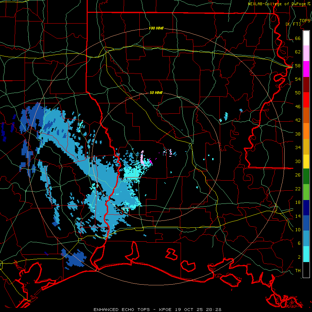Click the black TH swatch of the legend

tap(306, 270)
